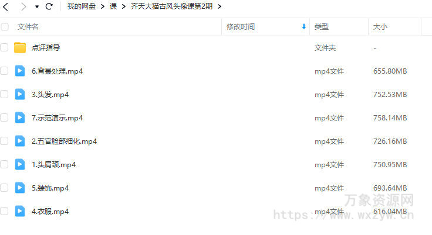432x235 pixels.
Task: Click the 点评指导 folder icon
Action: coord(20,48)
